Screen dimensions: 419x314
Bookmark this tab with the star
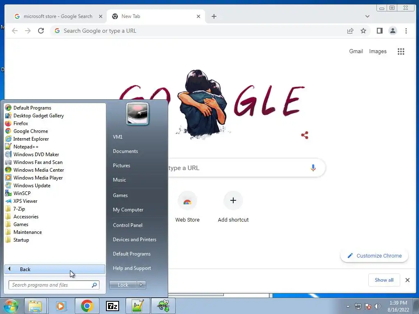point(363,31)
